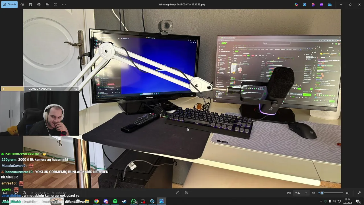Click the bonesauresrac10 chat message
The width and height of the screenshot is (364, 205).
coord(55,174)
